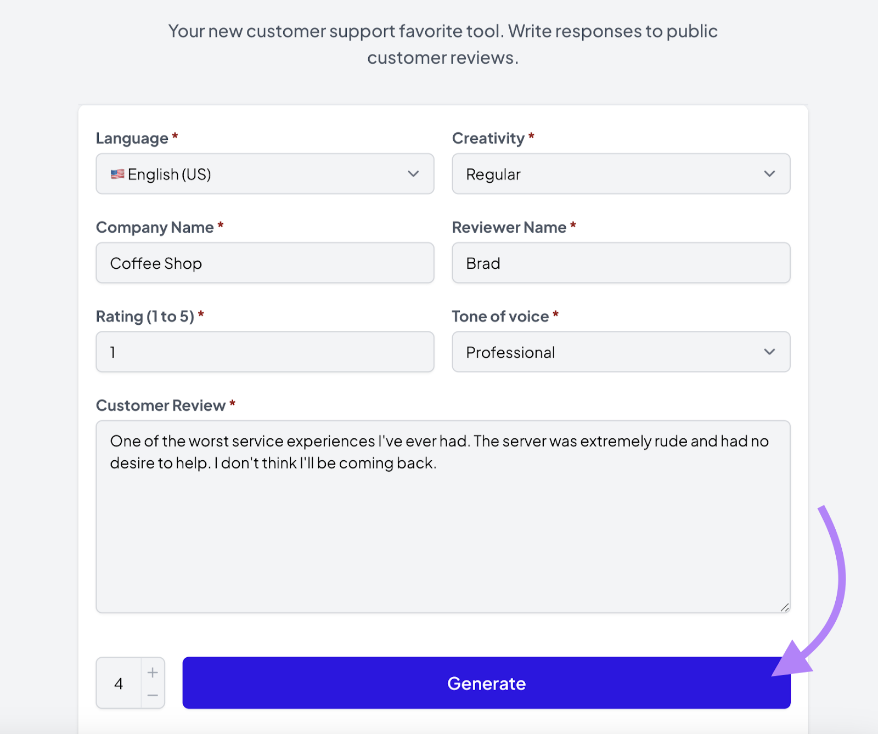Screen dimensions: 878x734
Task: Click the US flag icon in the Language field
Action: click(117, 174)
